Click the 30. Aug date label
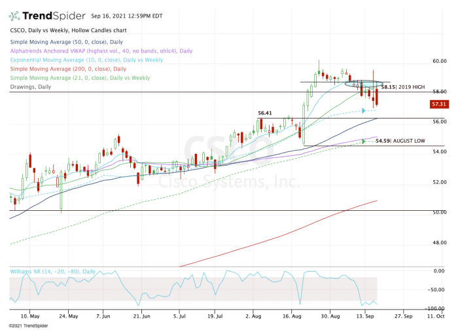This screenshot has width=458, height=330. coord(330,316)
